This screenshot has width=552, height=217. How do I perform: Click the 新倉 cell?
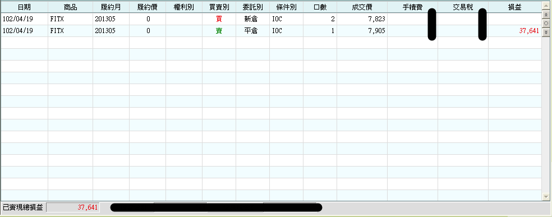(252, 19)
